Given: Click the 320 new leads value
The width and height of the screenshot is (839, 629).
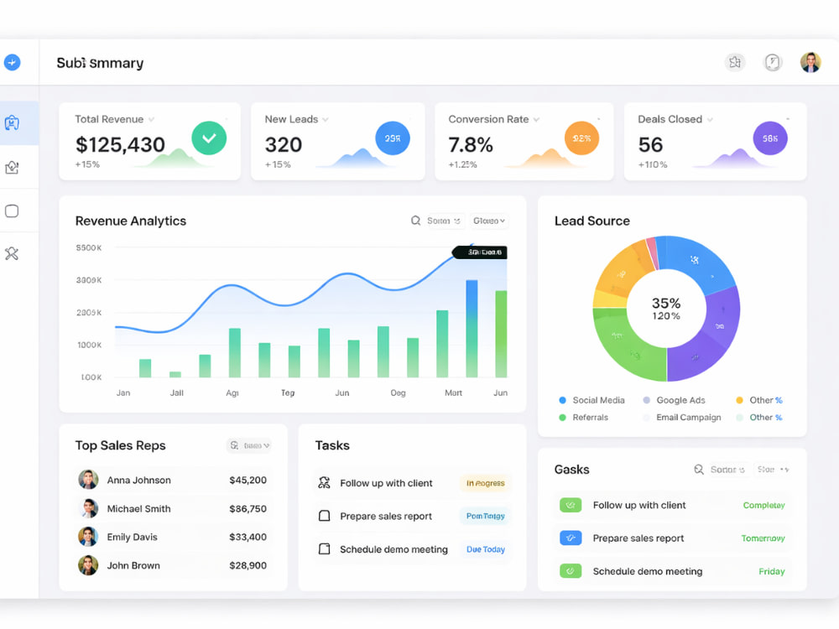Looking at the screenshot, I should coord(284,144).
